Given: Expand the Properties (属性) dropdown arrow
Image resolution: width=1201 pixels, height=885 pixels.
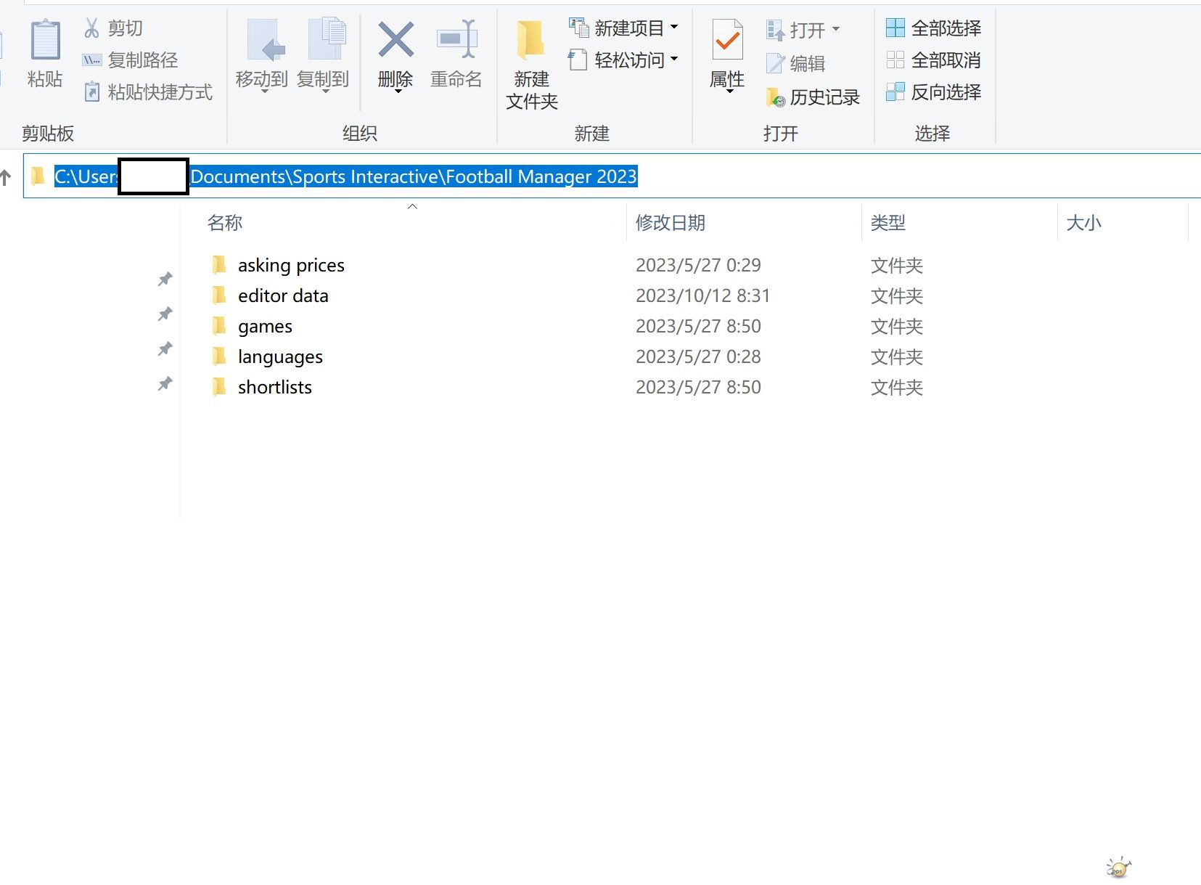Looking at the screenshot, I should click(729, 91).
